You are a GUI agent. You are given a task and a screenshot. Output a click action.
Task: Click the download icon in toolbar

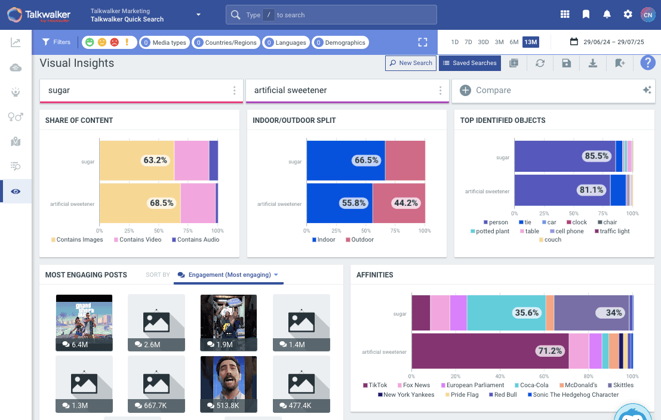point(593,63)
